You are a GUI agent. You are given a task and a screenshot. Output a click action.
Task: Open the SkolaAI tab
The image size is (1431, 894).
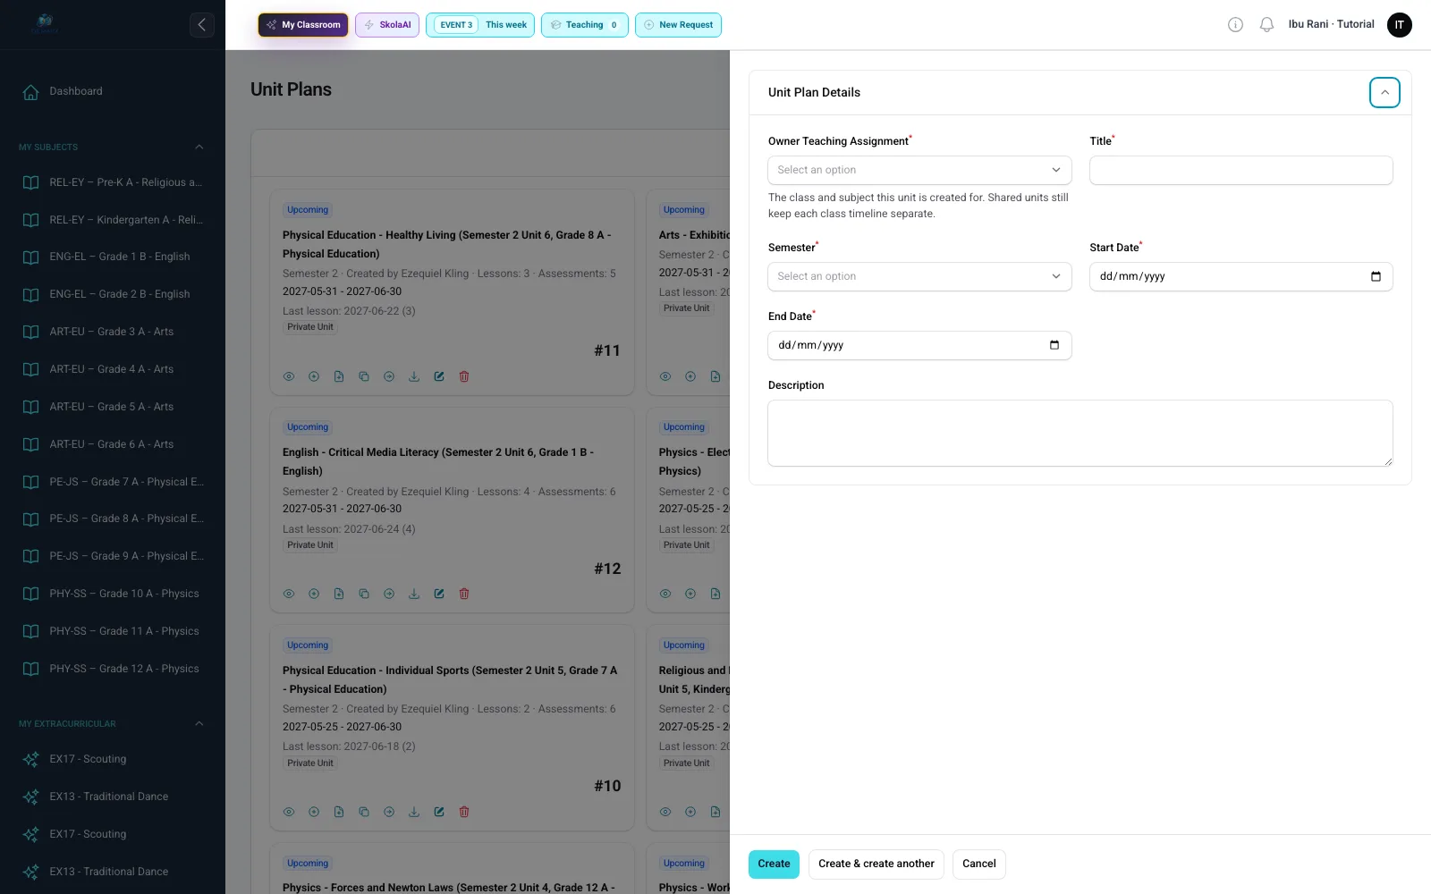387,25
